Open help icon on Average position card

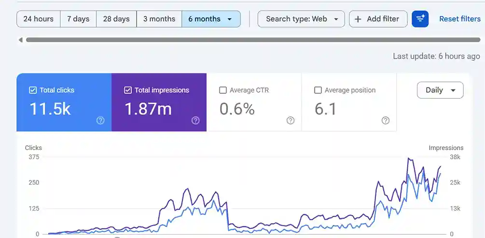pyautogui.click(x=385, y=121)
